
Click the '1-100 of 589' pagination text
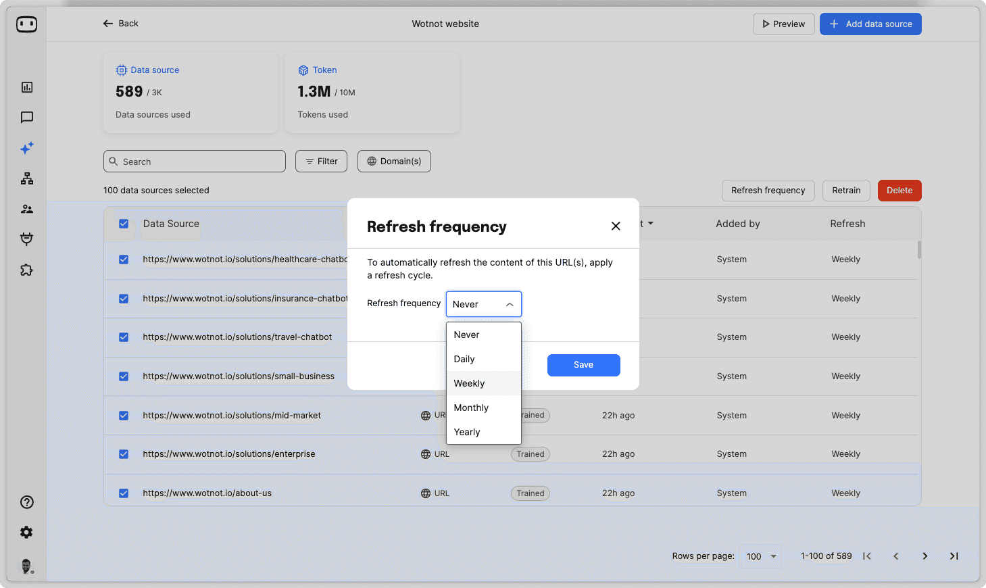point(827,556)
